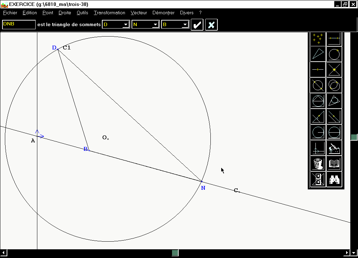Choose the intersection of two lines tool
Image resolution: width=358 pixels, height=258 pixels.
click(334, 70)
